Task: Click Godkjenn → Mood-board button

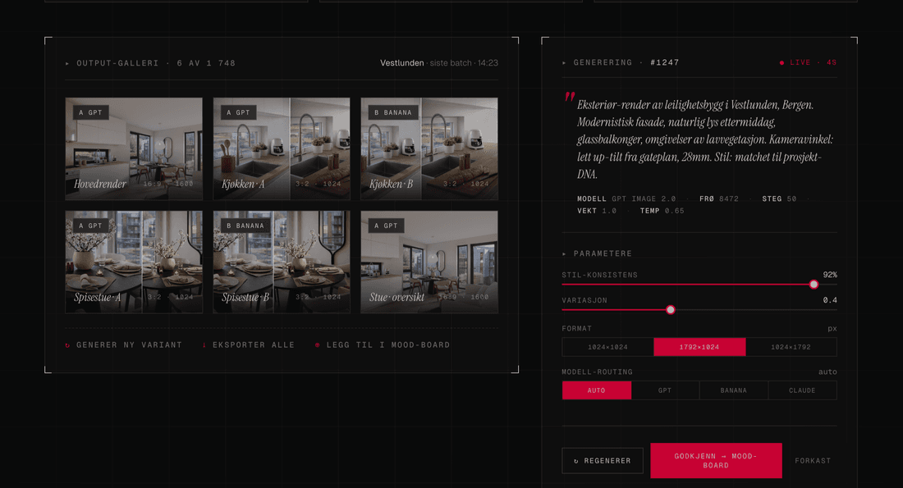Action: click(716, 460)
